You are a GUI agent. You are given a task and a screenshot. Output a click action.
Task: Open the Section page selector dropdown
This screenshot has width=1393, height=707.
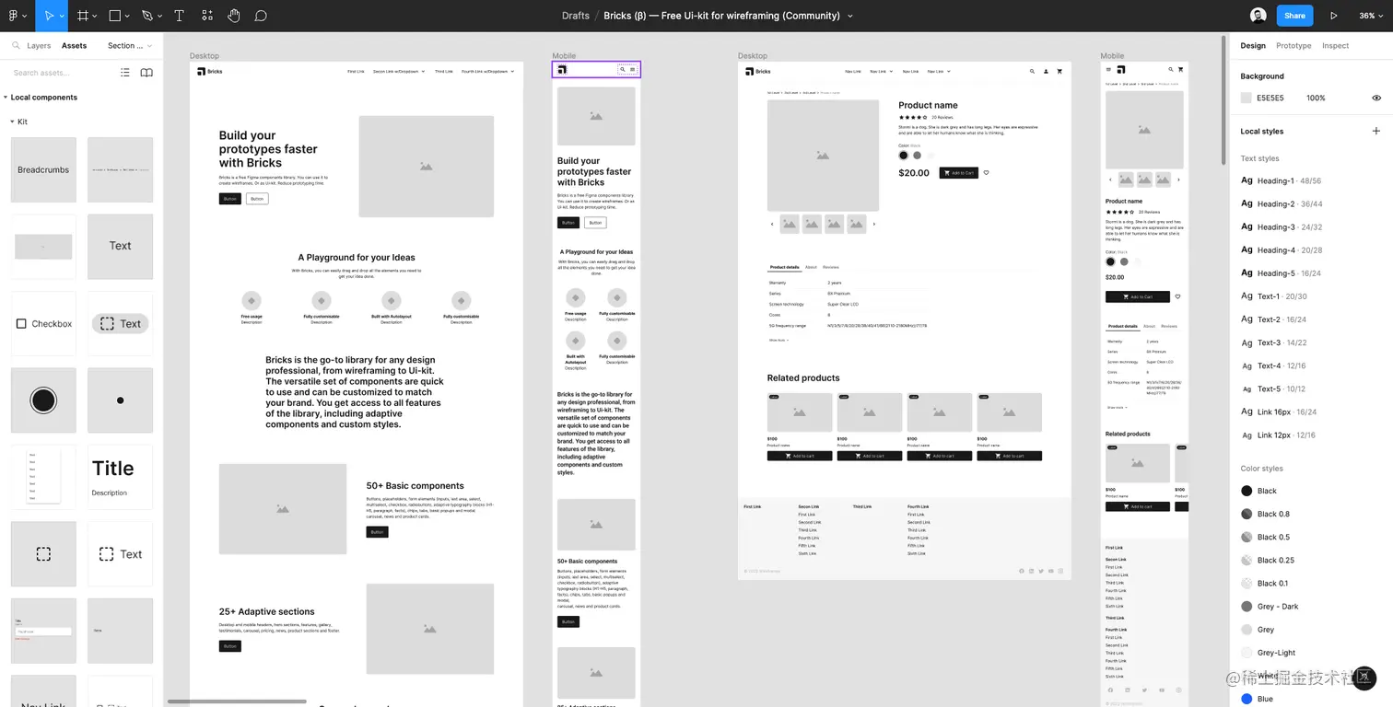pos(129,45)
